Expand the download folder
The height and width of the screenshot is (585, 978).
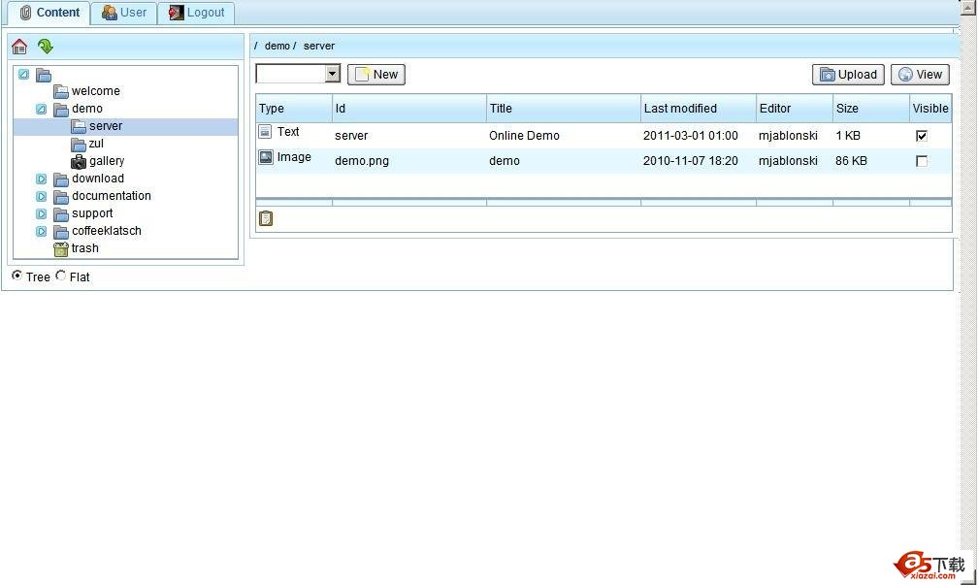pyautogui.click(x=41, y=179)
